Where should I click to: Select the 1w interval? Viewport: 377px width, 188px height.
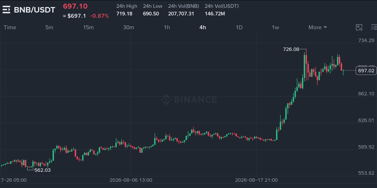coord(275,27)
